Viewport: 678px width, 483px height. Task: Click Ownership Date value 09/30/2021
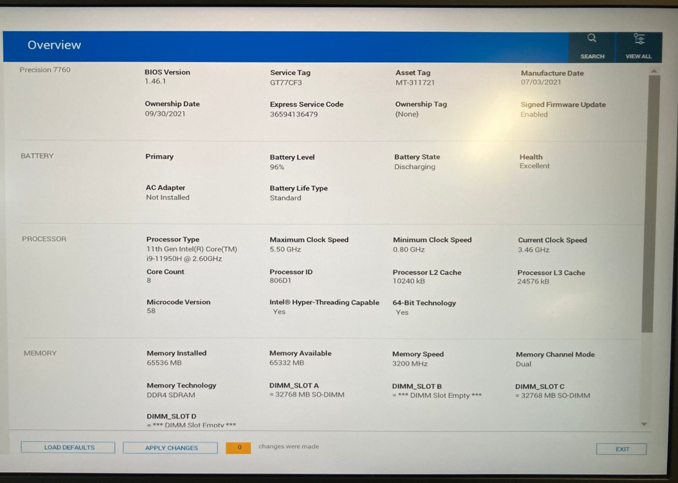[165, 113]
